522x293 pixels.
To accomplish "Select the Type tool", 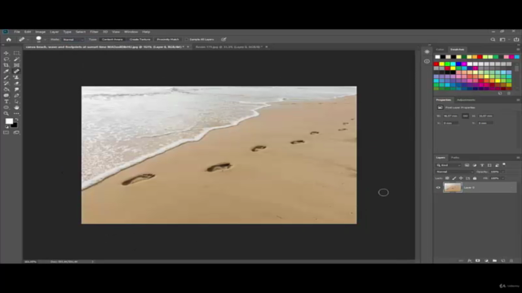I will [x=7, y=102].
